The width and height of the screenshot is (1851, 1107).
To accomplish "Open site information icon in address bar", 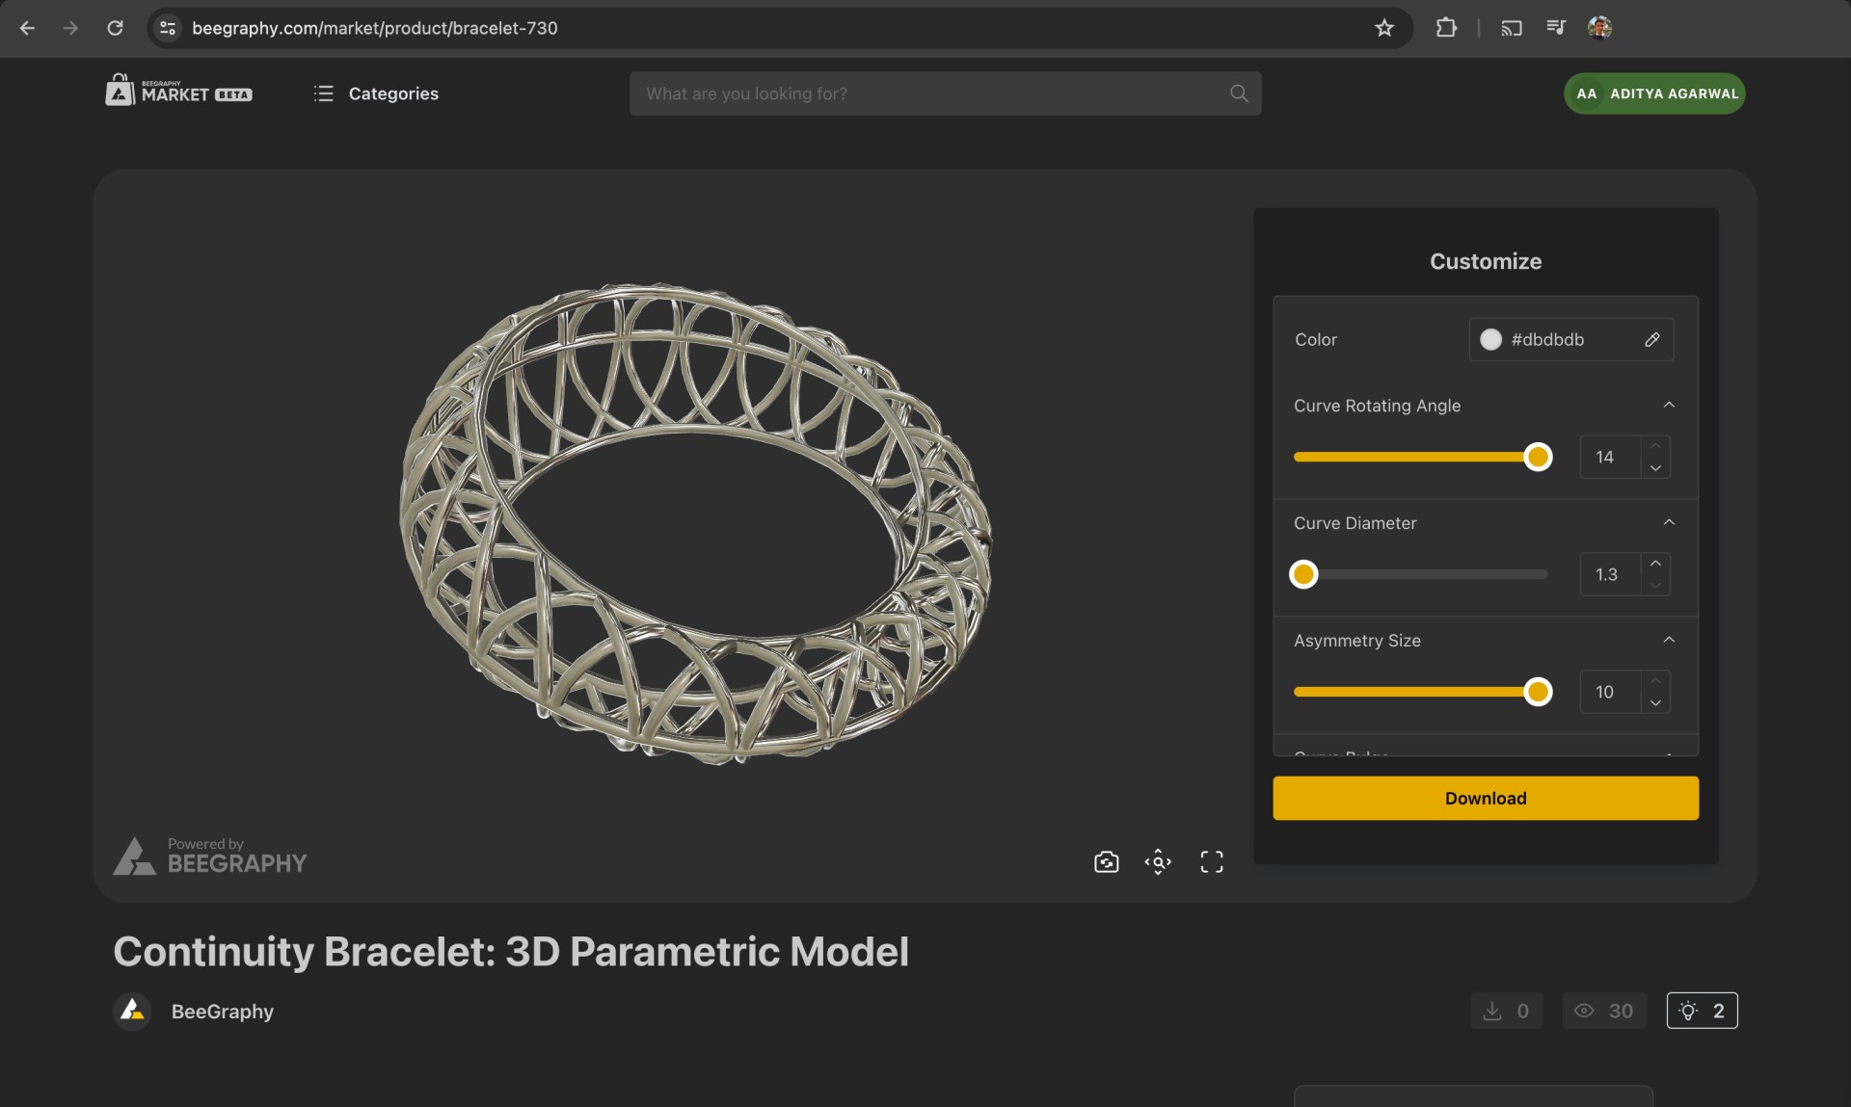I will 168,28.
